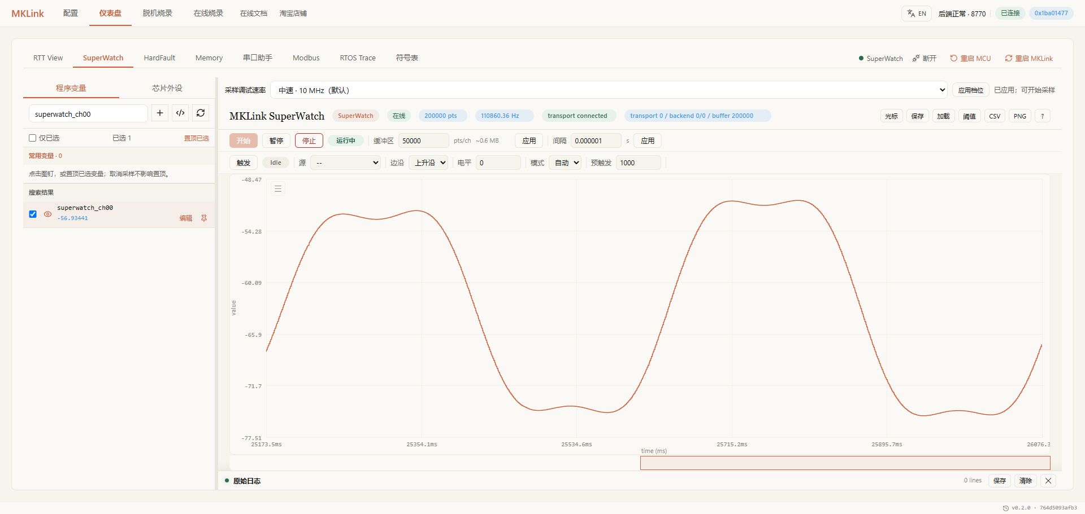Switch to the RTT View tab
The image size is (1085, 514).
(x=48, y=58)
